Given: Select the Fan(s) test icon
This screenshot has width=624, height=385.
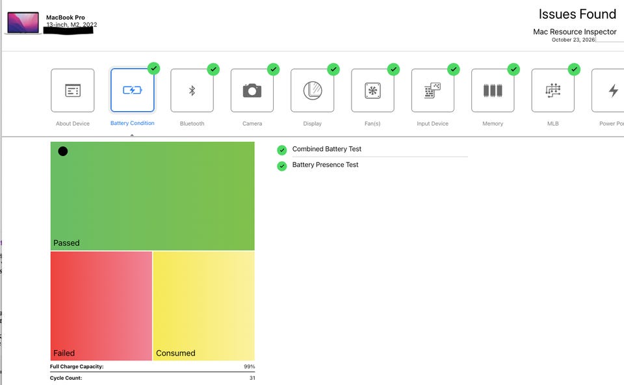Looking at the screenshot, I should pyautogui.click(x=372, y=90).
